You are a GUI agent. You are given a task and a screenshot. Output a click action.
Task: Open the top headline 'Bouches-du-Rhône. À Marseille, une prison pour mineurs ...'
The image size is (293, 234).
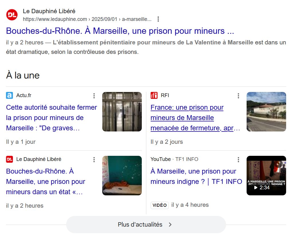120,31
